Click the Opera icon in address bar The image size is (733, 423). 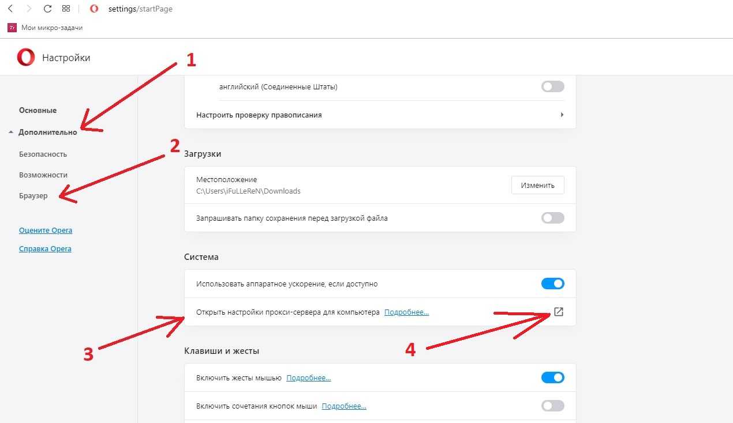tap(94, 9)
